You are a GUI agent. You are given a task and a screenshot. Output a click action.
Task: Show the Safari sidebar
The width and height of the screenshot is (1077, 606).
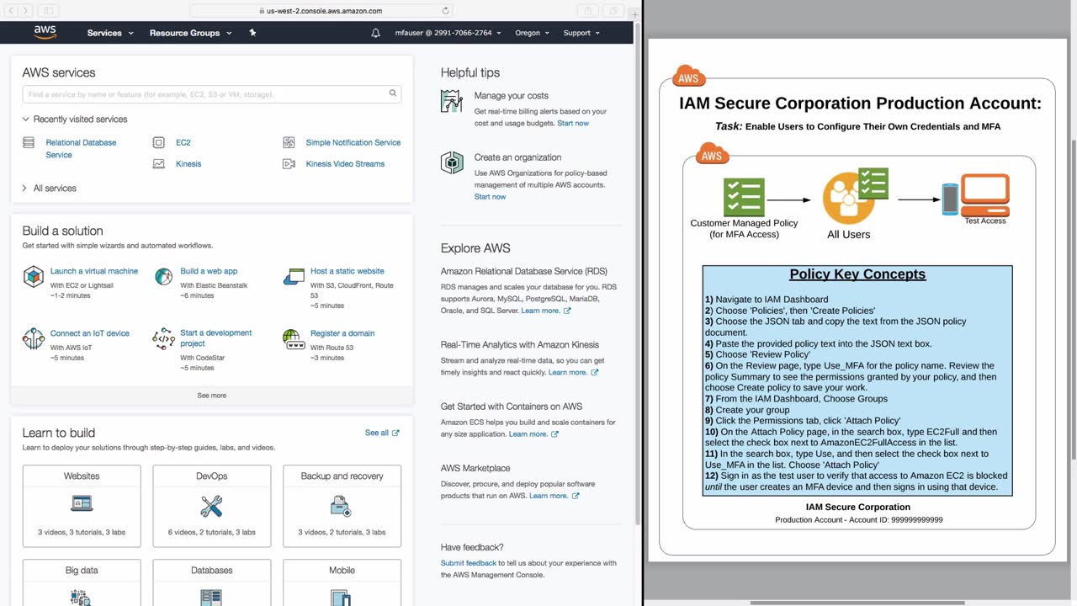pos(47,11)
